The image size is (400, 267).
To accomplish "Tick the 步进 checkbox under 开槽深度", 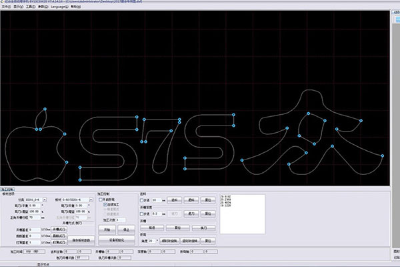I will pos(143,214).
